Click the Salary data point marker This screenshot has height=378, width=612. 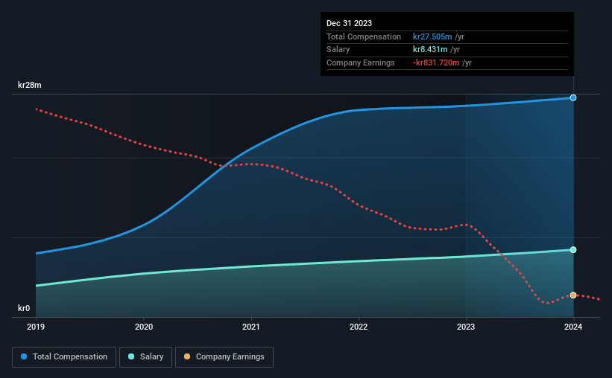573,250
